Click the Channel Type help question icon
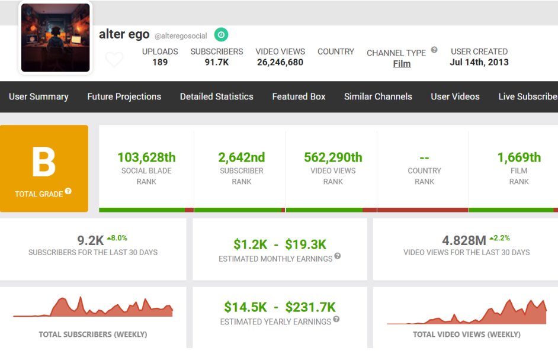Image resolution: width=558 pixels, height=351 pixels. [x=434, y=50]
